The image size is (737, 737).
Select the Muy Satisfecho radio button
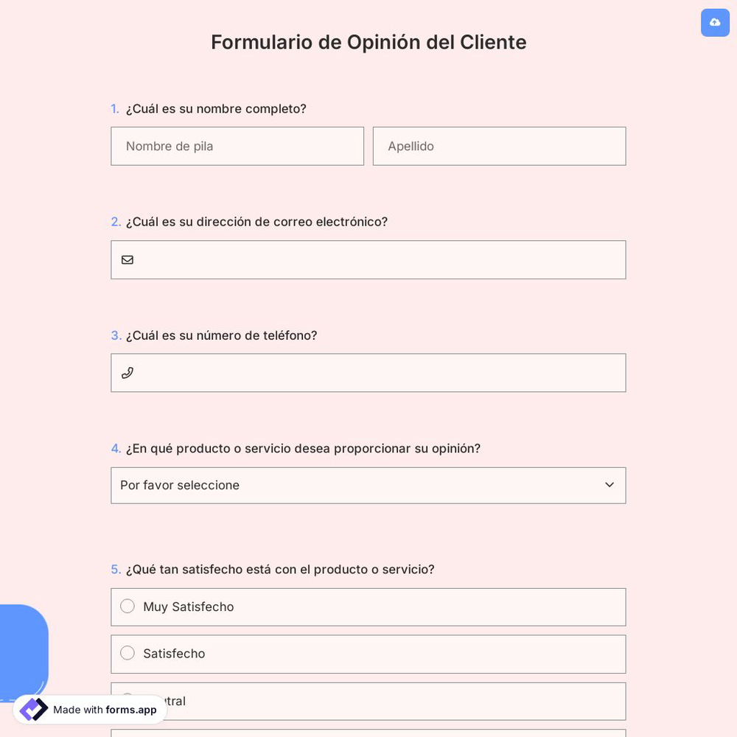[128, 606]
